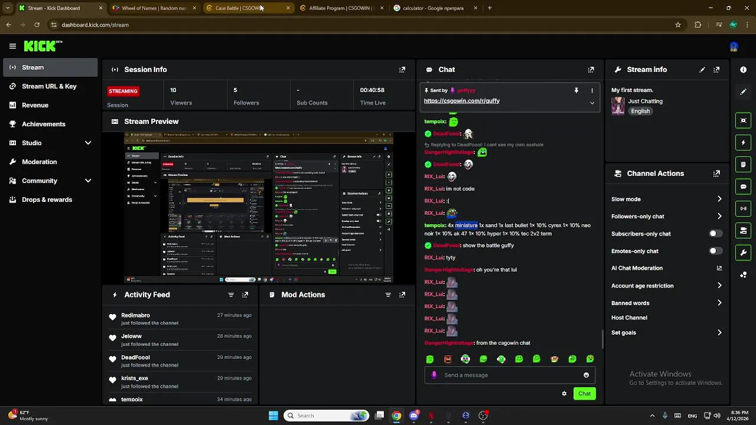
Task: Click the Just Chatting category thumbnail
Action: point(618,106)
